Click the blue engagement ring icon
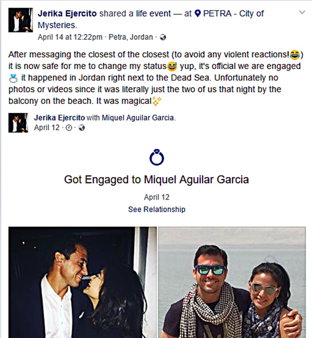Viewport: 312px width, 338px height. tap(157, 157)
